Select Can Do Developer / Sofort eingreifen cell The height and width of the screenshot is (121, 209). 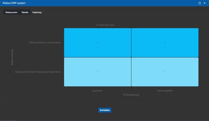165,43
